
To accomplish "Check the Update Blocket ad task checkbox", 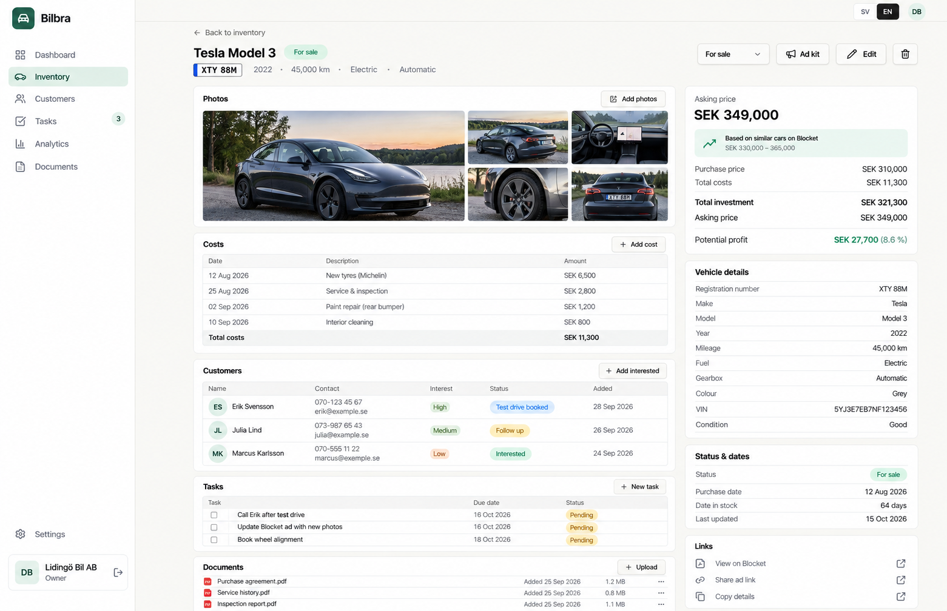I will tap(214, 527).
